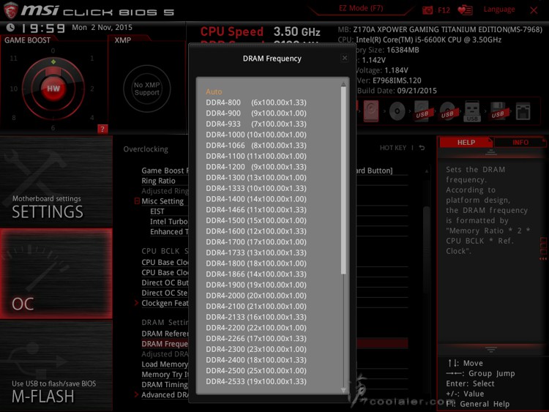
Task: Open M-FLASH section
Action: pyautogui.click(x=56, y=366)
